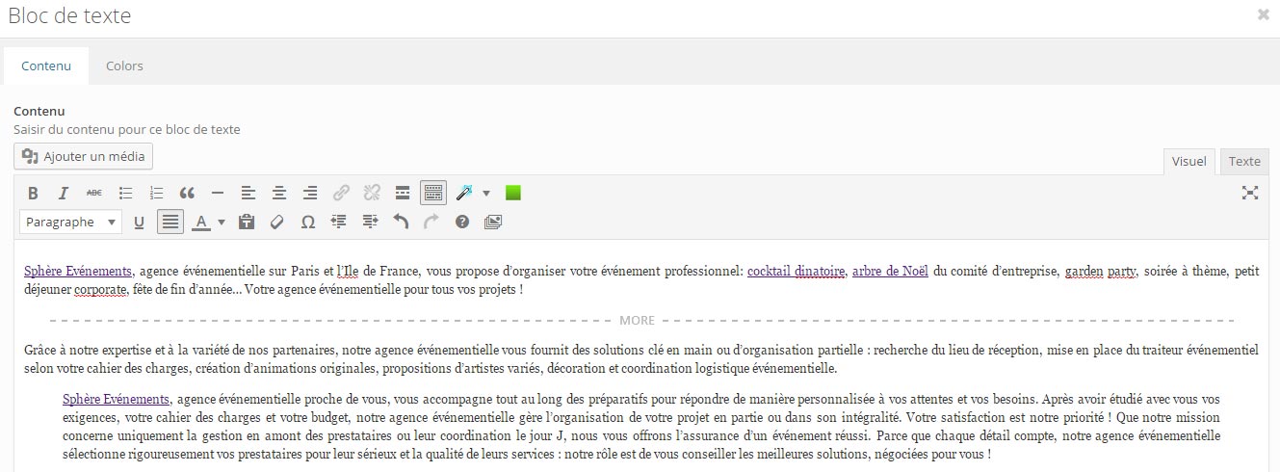Toggle italic formatting
The height and width of the screenshot is (472, 1280).
pos(64,194)
